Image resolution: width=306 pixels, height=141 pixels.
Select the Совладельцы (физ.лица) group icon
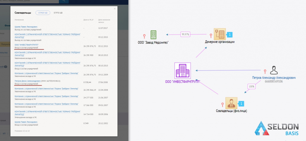coord(231,103)
